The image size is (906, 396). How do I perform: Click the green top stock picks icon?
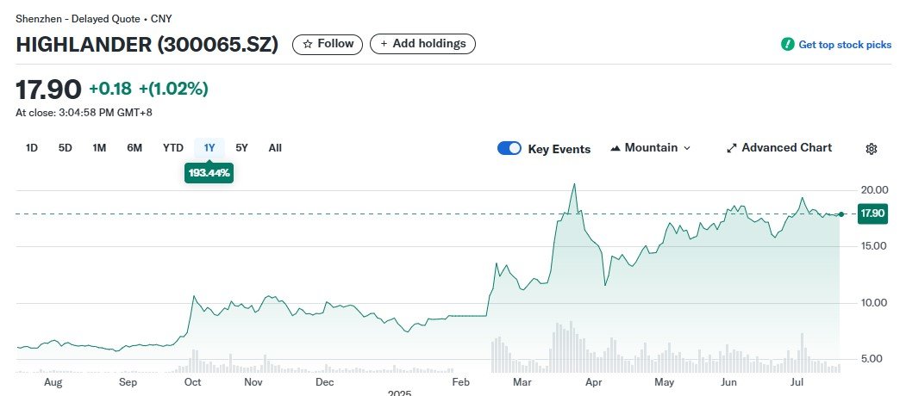(x=787, y=44)
